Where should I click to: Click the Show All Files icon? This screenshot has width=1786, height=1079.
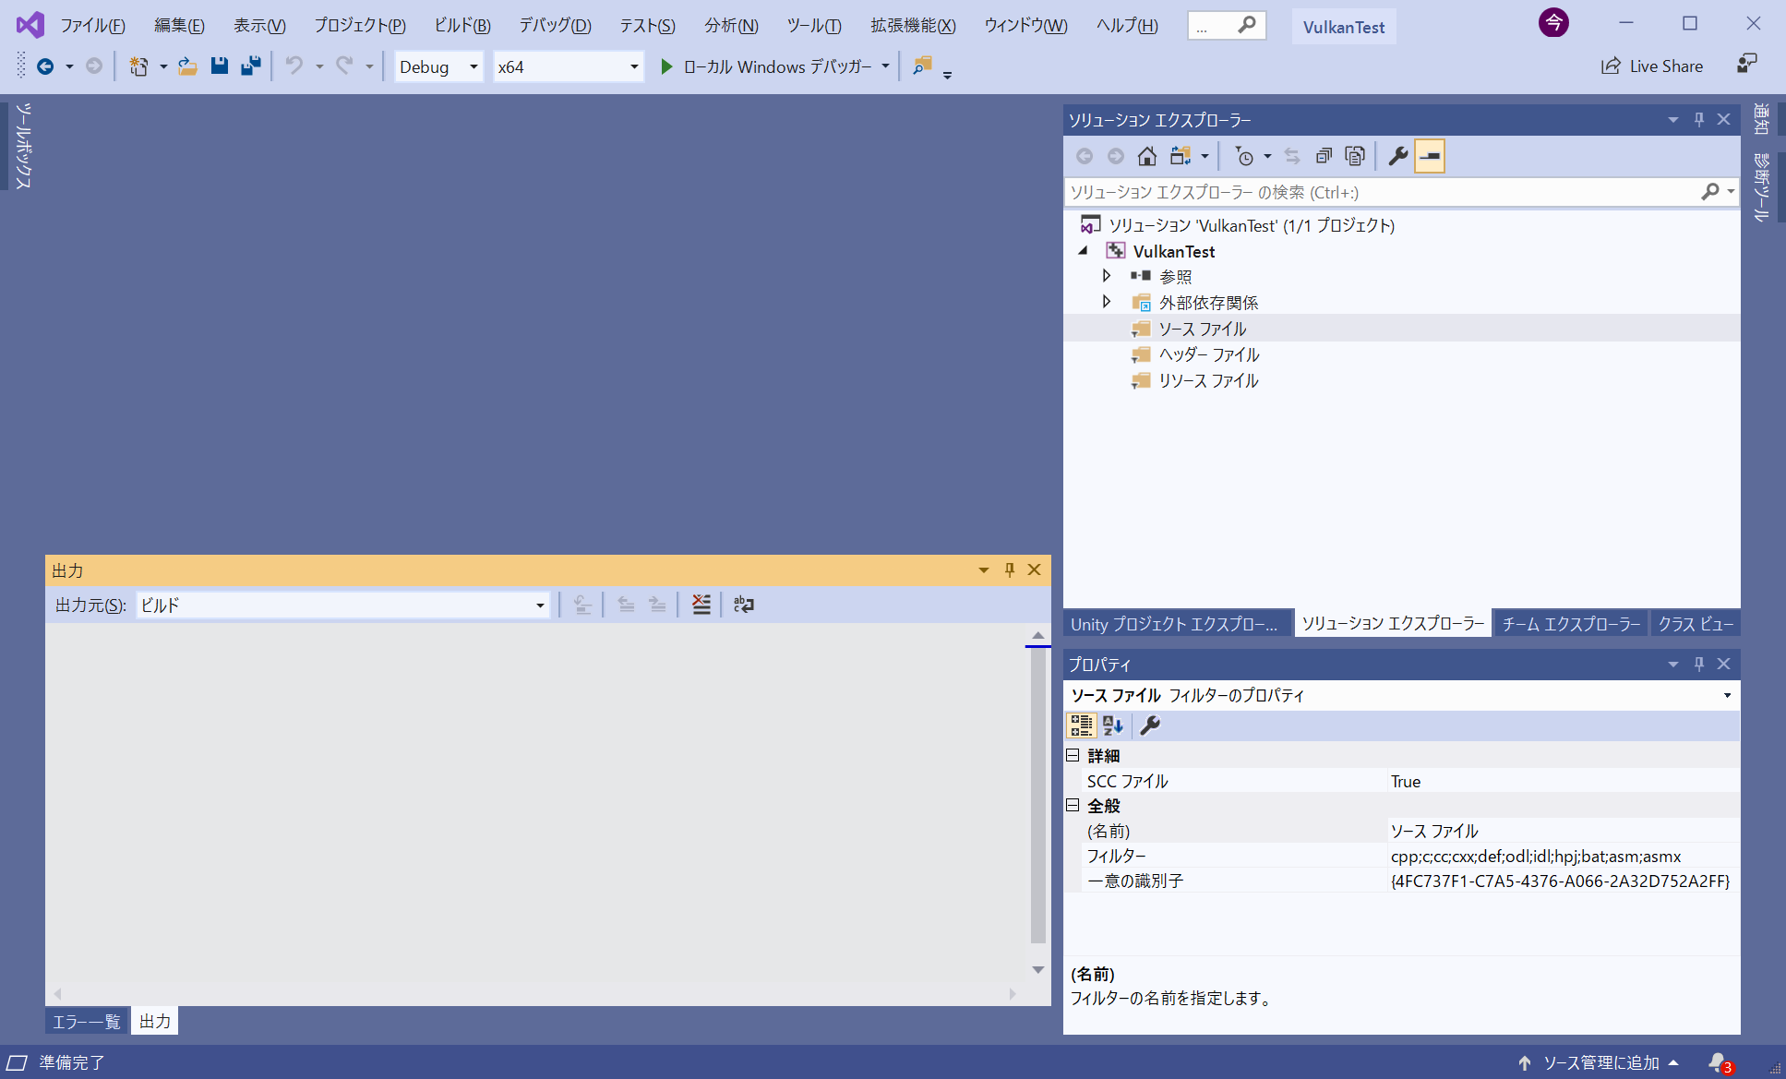(1355, 156)
